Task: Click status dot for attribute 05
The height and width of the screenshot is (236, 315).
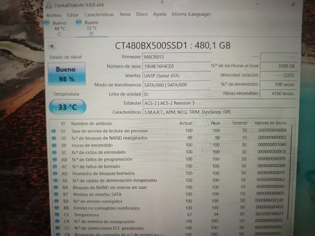Action: tap(54, 138)
